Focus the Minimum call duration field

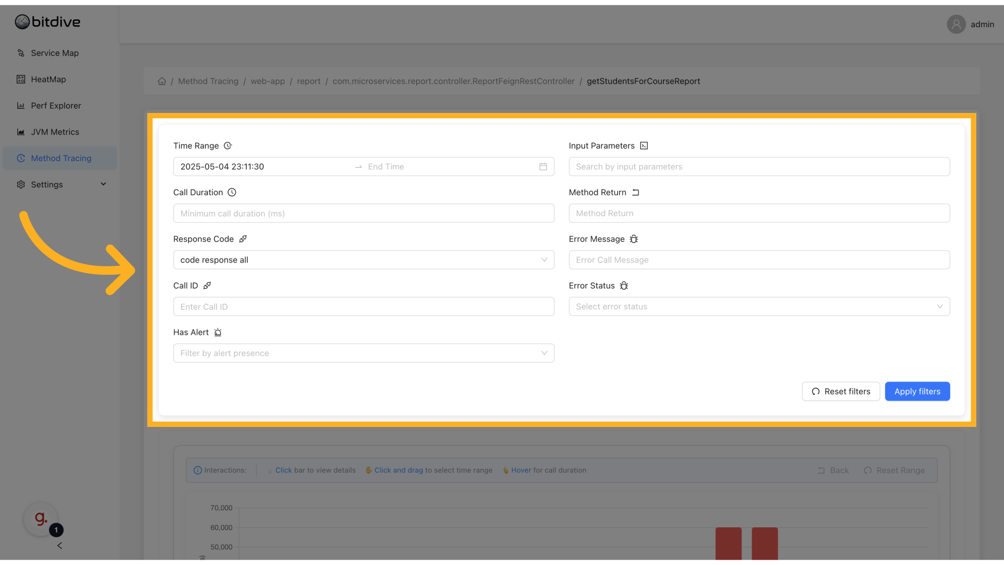click(363, 213)
